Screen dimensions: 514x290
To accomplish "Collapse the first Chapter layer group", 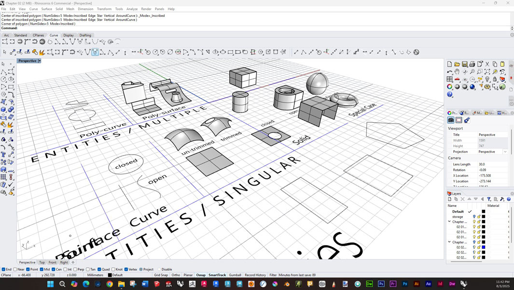I will 449,222.
